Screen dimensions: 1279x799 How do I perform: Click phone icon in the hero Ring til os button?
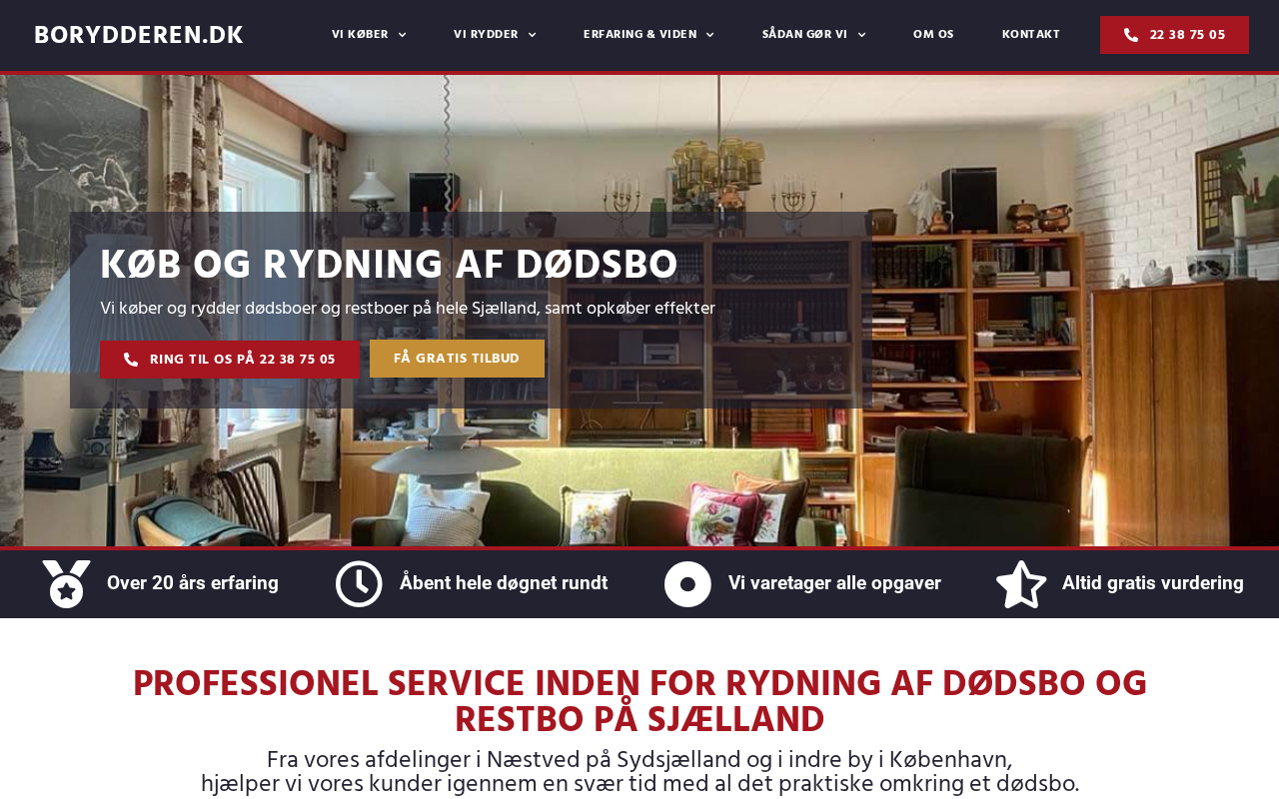point(131,360)
